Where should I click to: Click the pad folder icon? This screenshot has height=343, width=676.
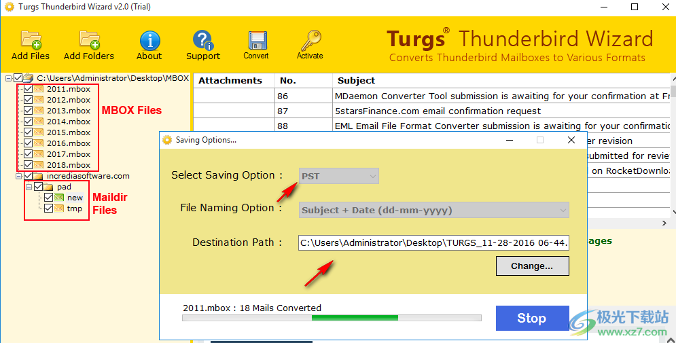tap(48, 187)
